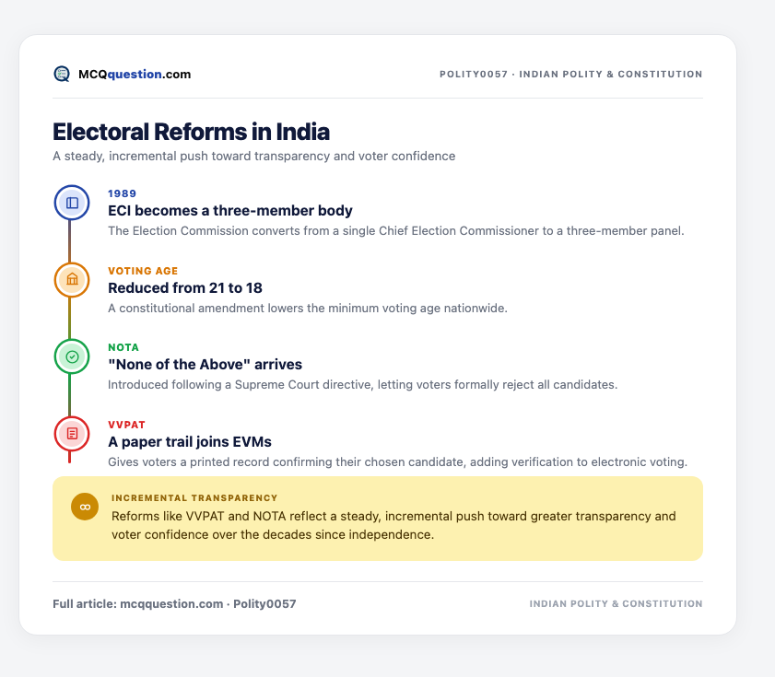Click the green NOTA checkmark icon

pos(72,356)
